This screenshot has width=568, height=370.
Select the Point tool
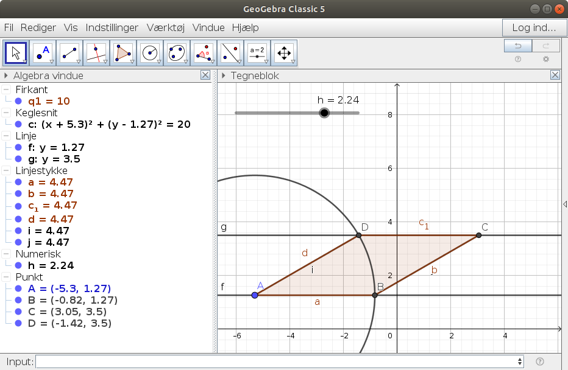pos(43,53)
